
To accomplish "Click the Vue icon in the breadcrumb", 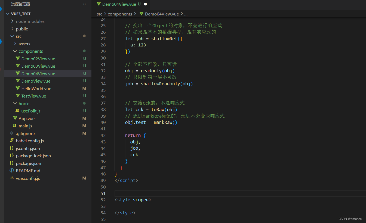I will pyautogui.click(x=142, y=14).
